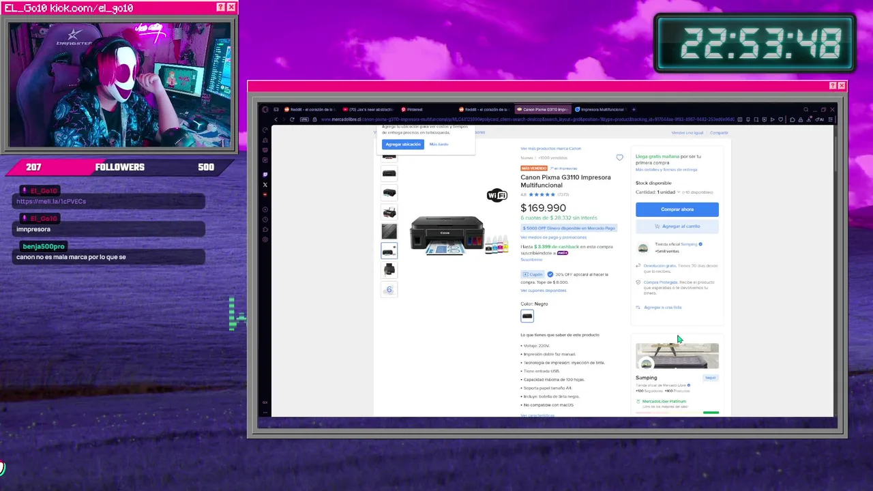Click the Samping store banner image
This screenshot has width=873, height=491.
(677, 355)
